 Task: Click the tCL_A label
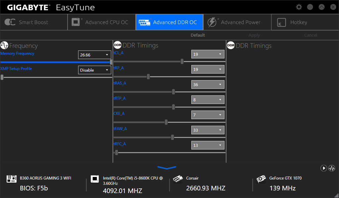(x=119, y=53)
